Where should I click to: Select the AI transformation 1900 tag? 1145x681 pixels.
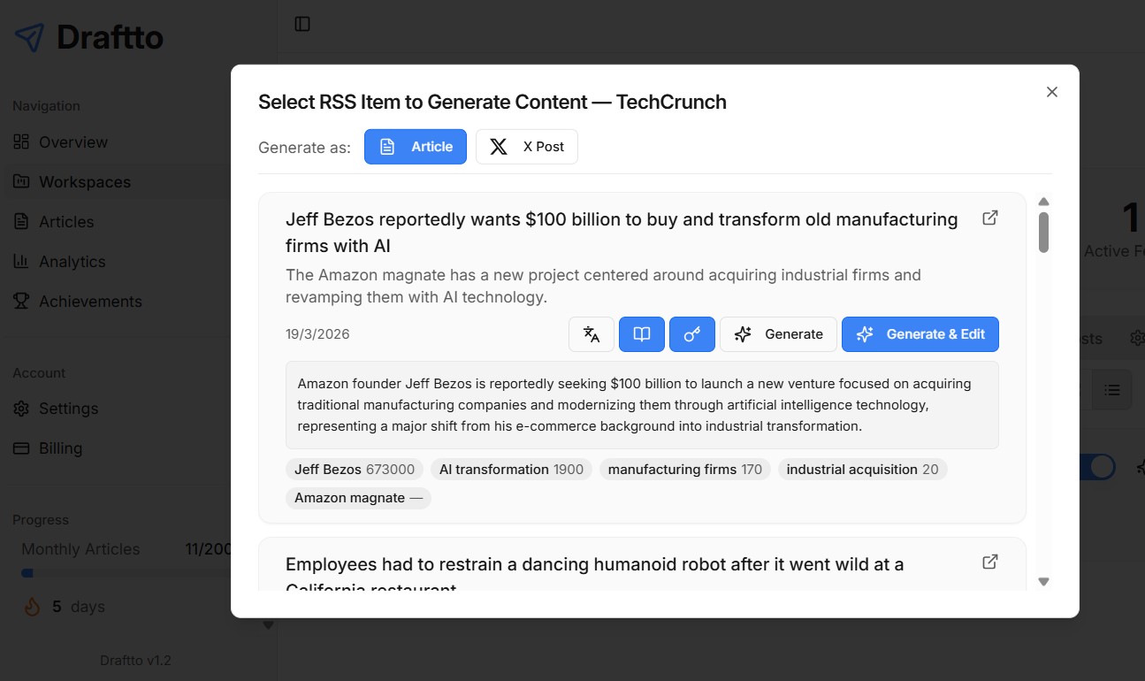point(511,470)
